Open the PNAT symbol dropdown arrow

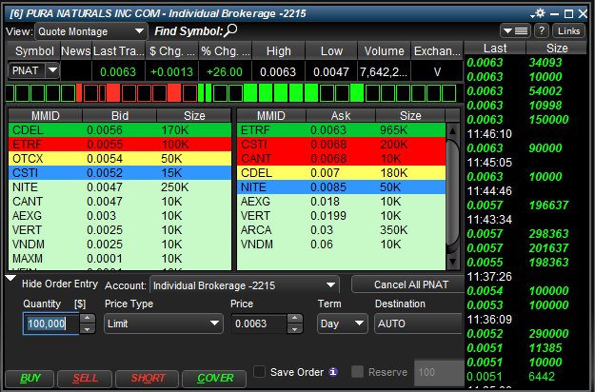tap(52, 70)
